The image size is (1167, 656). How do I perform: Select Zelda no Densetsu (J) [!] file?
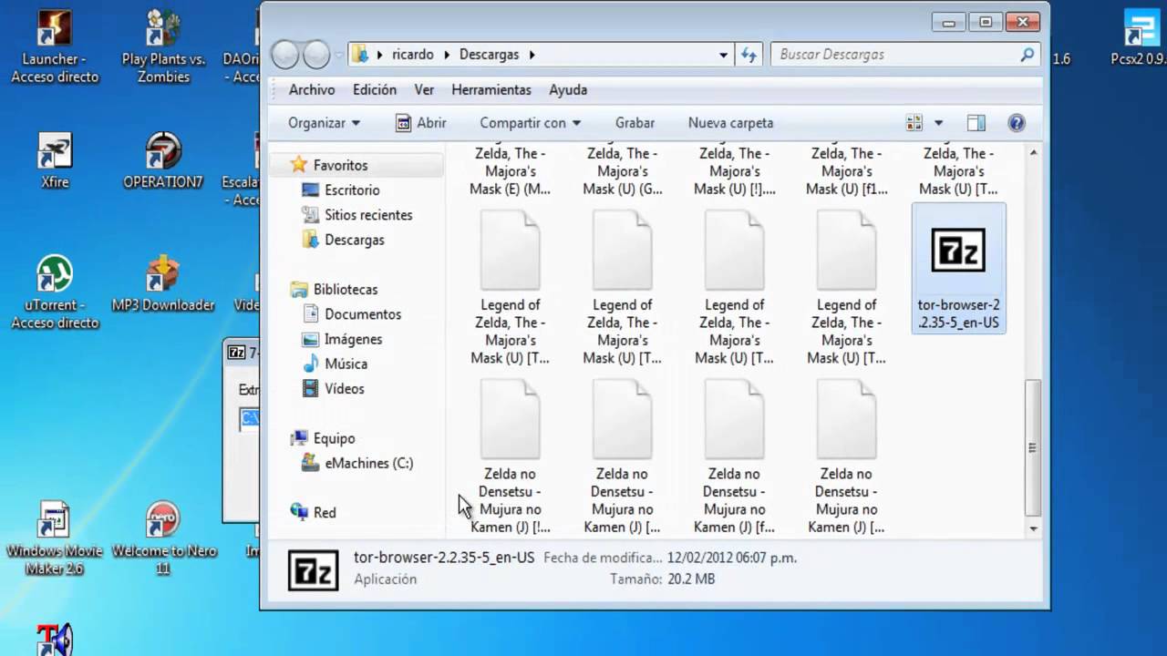tap(511, 458)
